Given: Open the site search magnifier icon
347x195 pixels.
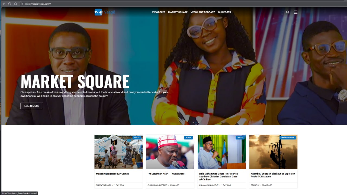Looking at the screenshot, I should coord(288,12).
